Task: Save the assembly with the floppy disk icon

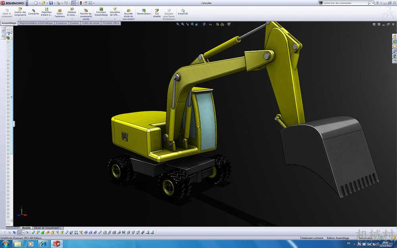Action: click(x=51, y=3)
